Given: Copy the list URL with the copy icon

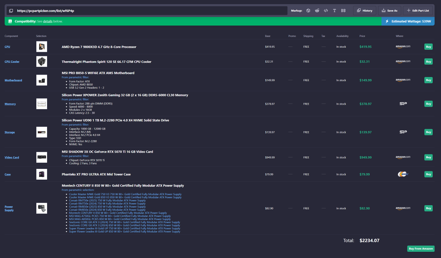Looking at the screenshot, I should [x=11, y=11].
